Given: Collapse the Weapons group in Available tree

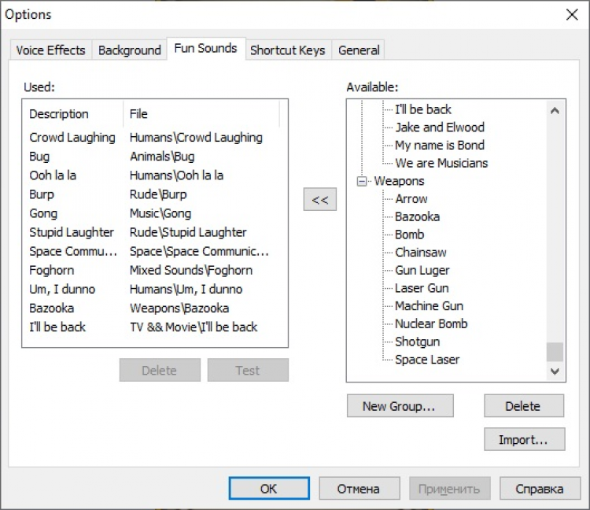Looking at the screenshot, I should [x=363, y=181].
